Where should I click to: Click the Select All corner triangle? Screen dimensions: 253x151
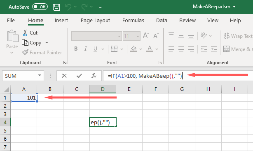(7, 89)
